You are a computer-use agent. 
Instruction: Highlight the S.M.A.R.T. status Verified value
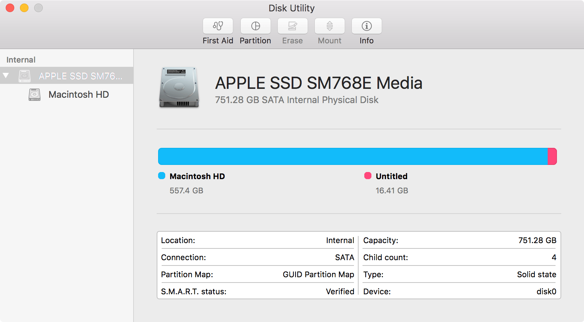pyautogui.click(x=340, y=291)
